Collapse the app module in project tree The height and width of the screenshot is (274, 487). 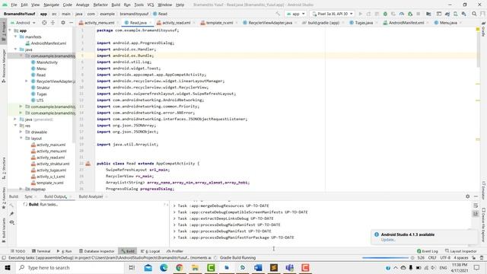[10, 30]
